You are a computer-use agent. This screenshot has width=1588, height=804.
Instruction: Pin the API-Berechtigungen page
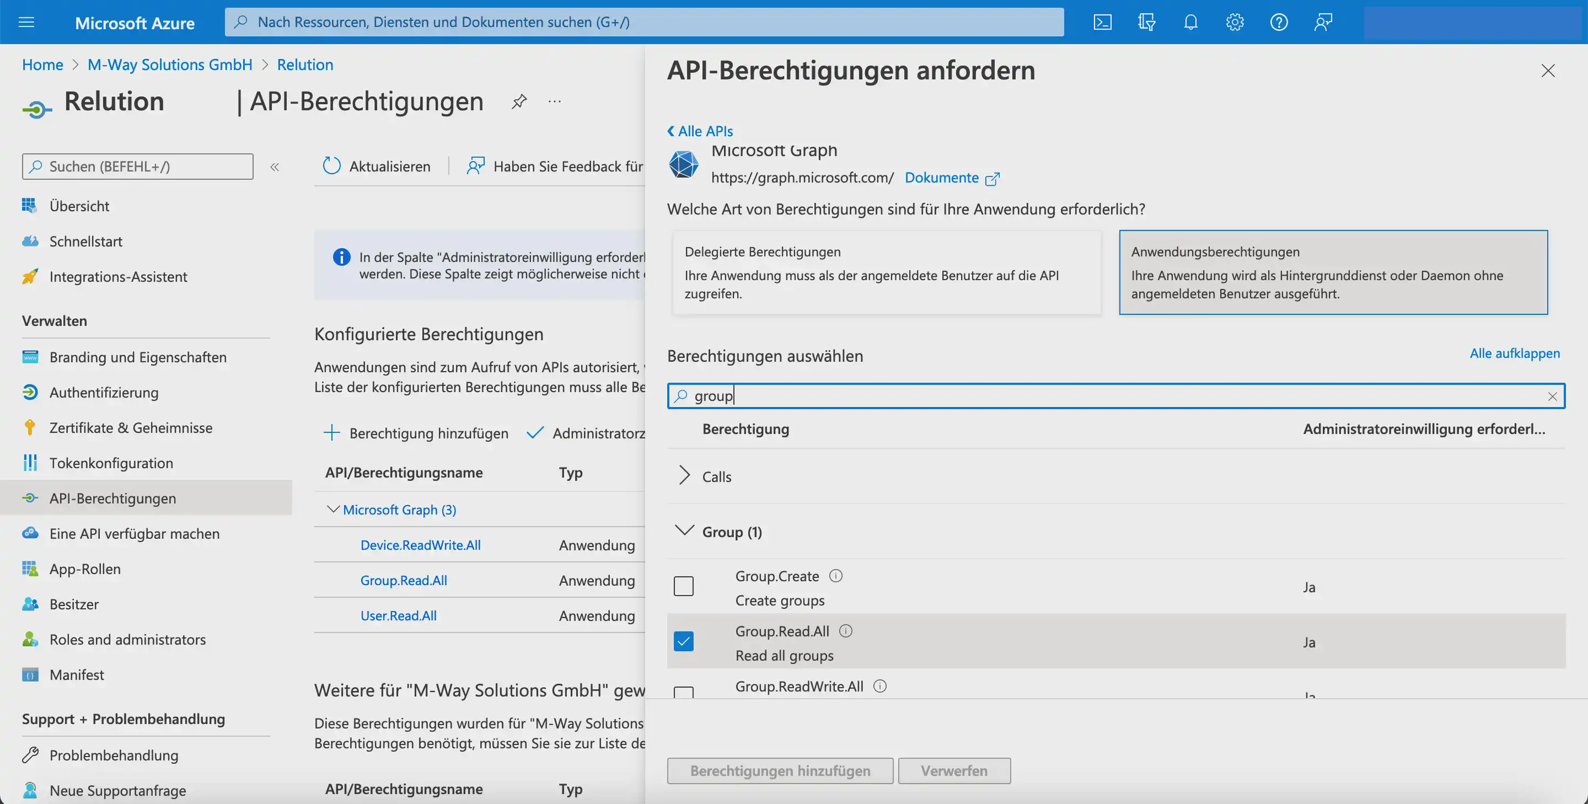519,101
